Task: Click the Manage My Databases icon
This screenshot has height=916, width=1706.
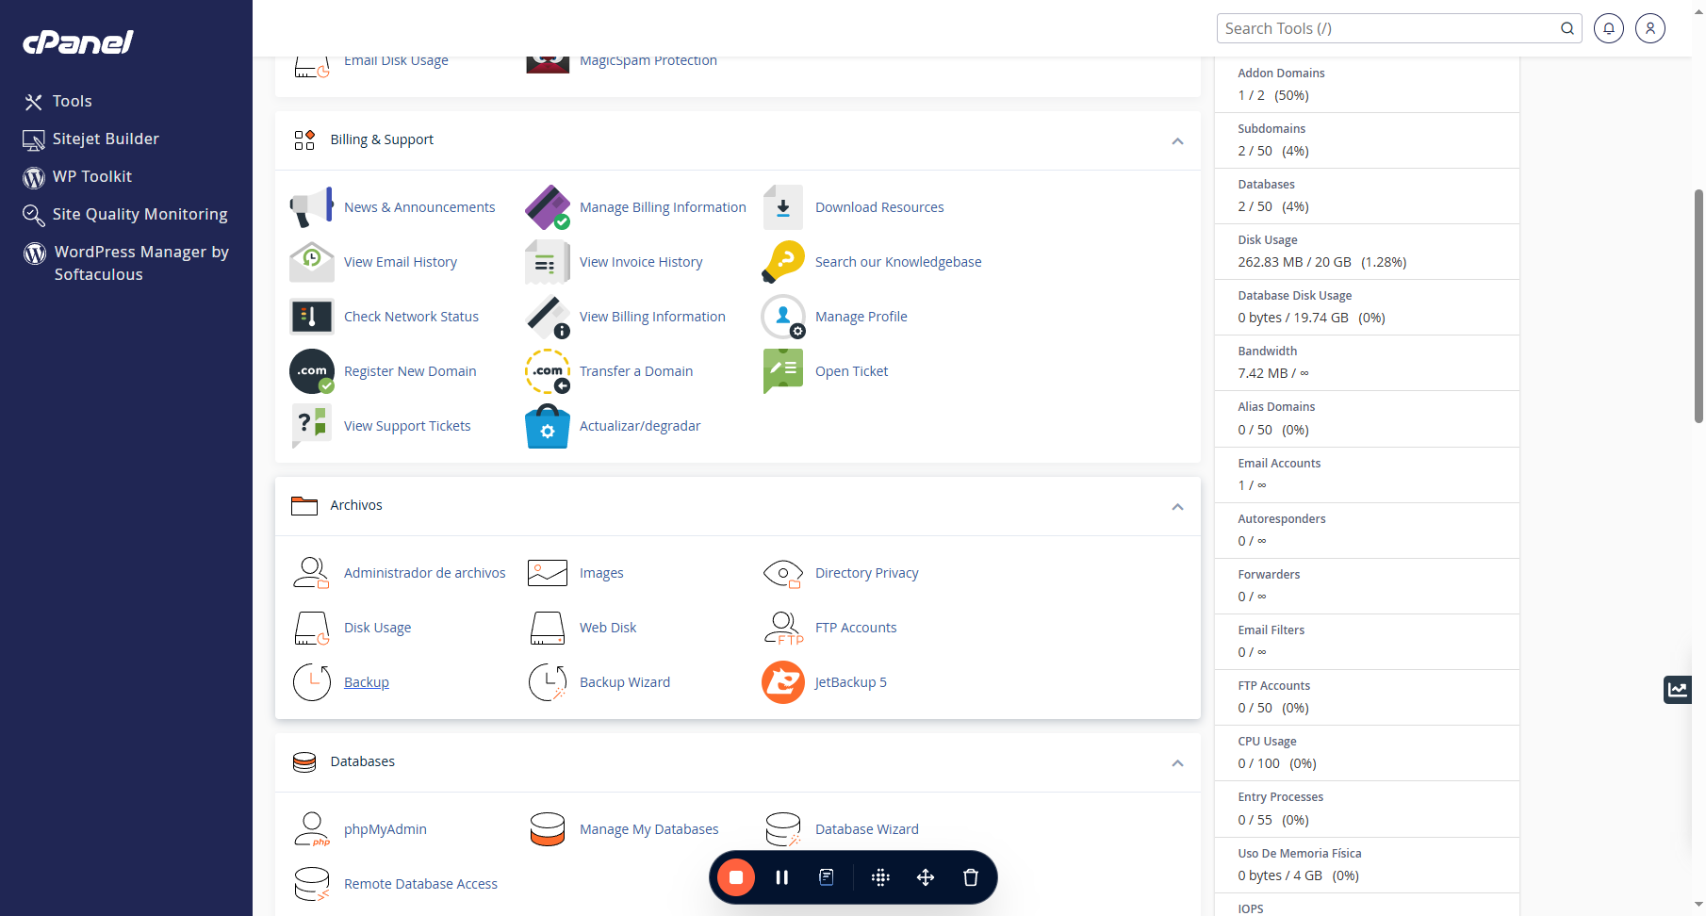Action: click(548, 829)
